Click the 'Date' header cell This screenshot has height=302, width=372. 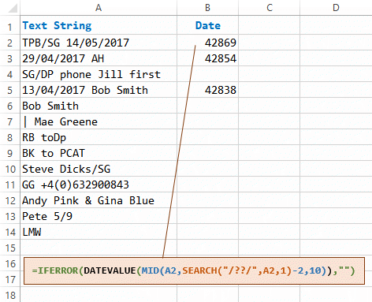tap(207, 25)
